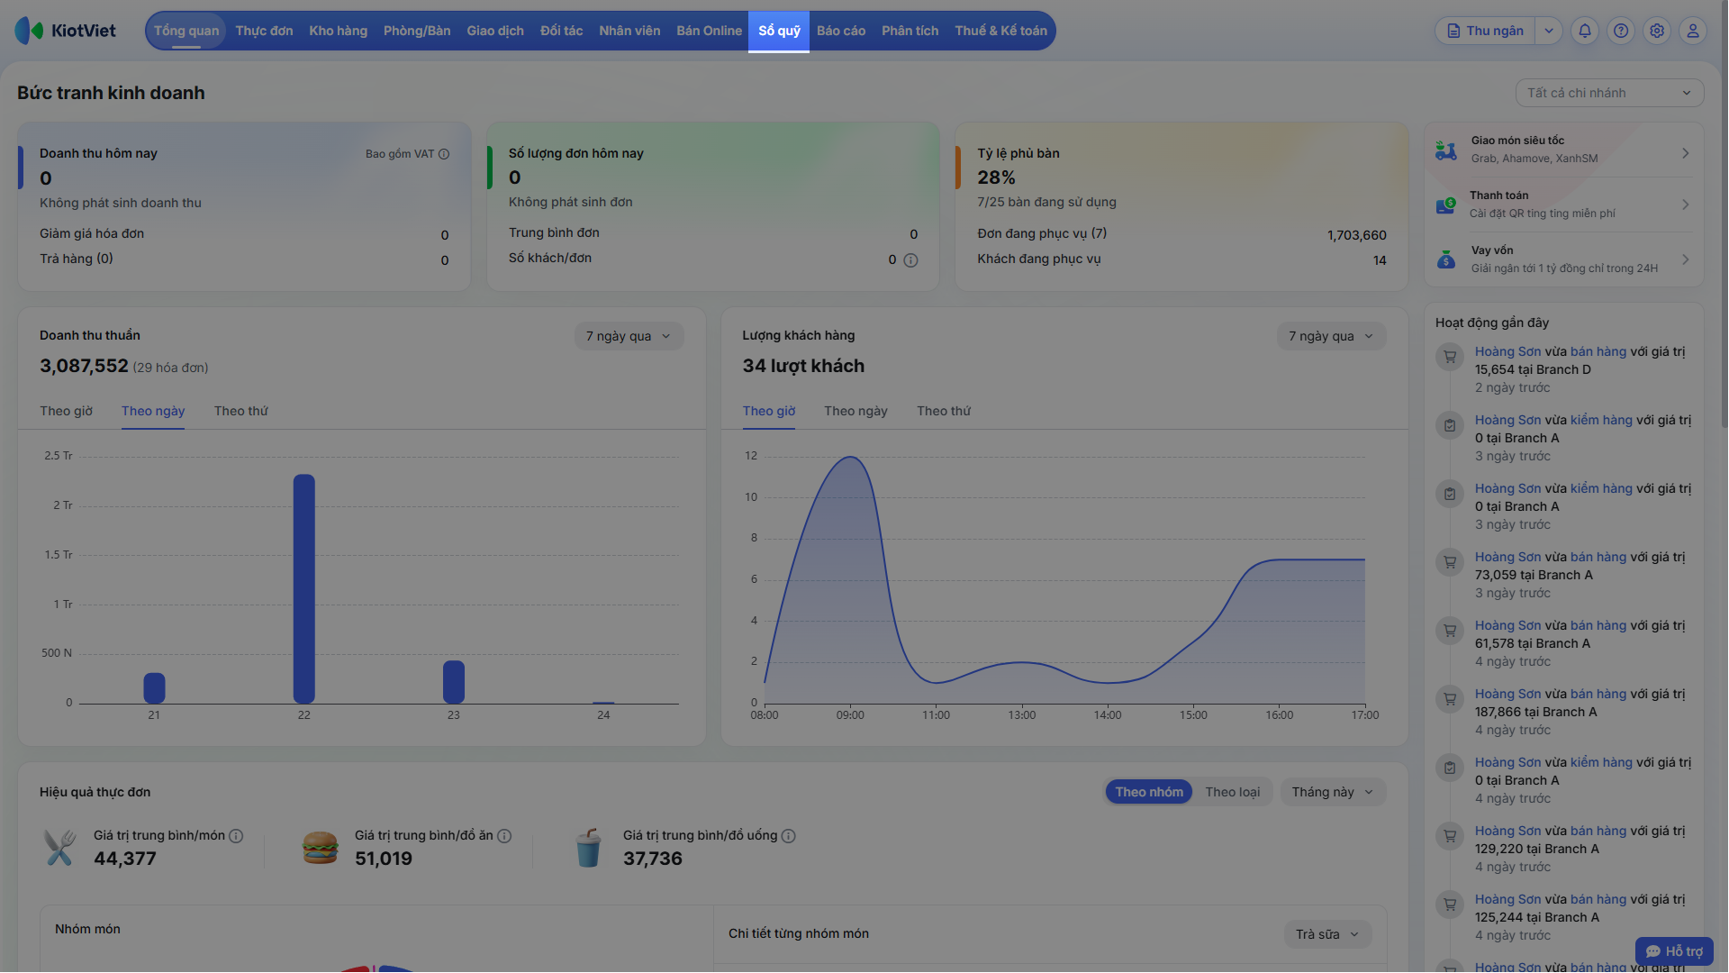The height and width of the screenshot is (973, 1729).
Task: Open the Báo cáo menu
Action: coord(841,31)
